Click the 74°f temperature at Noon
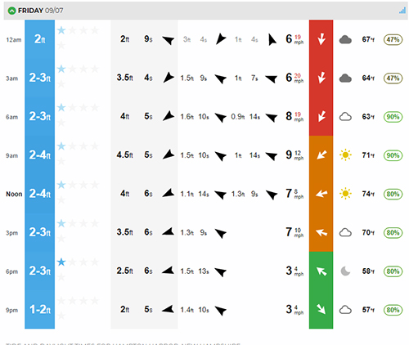 368,194
